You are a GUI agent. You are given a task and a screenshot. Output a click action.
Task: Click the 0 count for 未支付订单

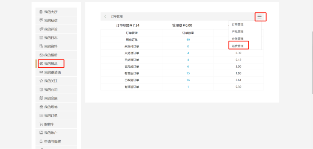[x=188, y=46]
